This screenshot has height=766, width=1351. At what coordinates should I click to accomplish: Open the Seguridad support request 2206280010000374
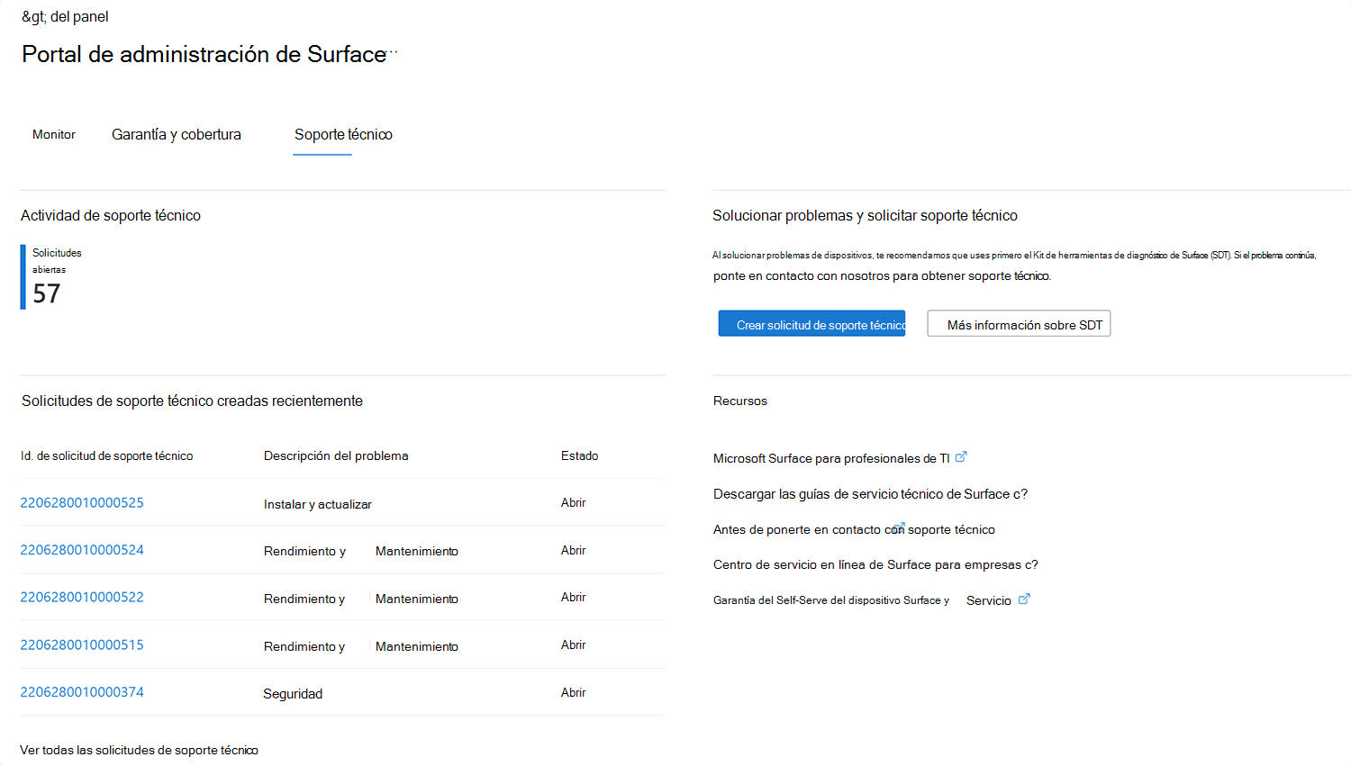pos(82,693)
